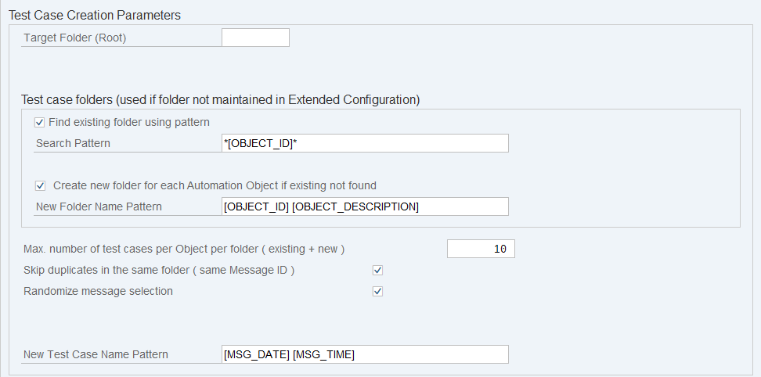This screenshot has height=377, width=761.
Task: Click the Max. number of test cases label
Action: click(x=184, y=249)
